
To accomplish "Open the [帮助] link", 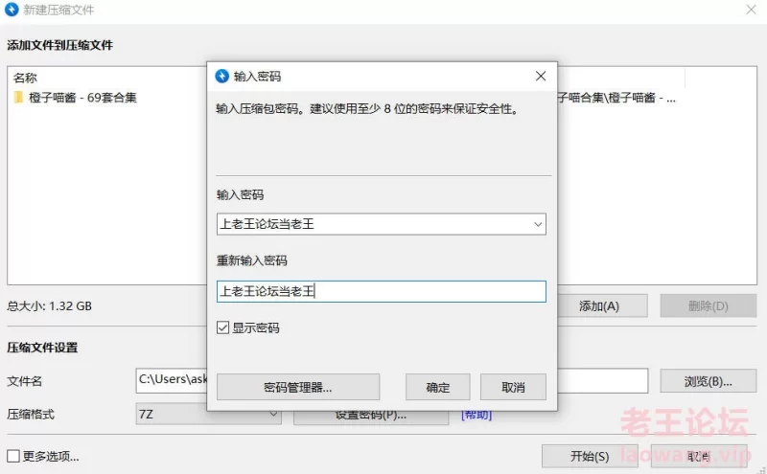I will click(476, 415).
